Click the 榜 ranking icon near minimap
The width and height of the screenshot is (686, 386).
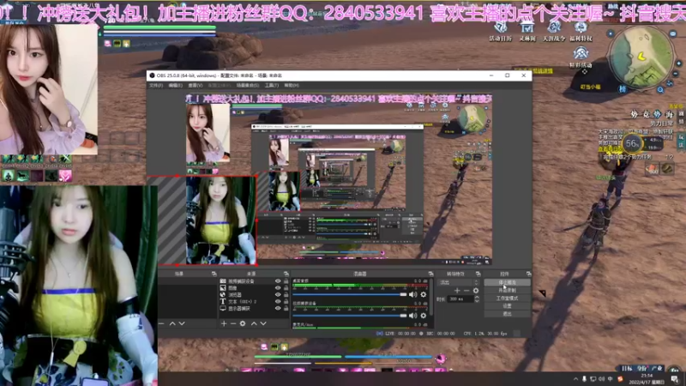[623, 89]
